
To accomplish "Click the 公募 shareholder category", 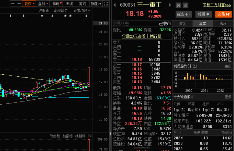I will coord(177,104).
